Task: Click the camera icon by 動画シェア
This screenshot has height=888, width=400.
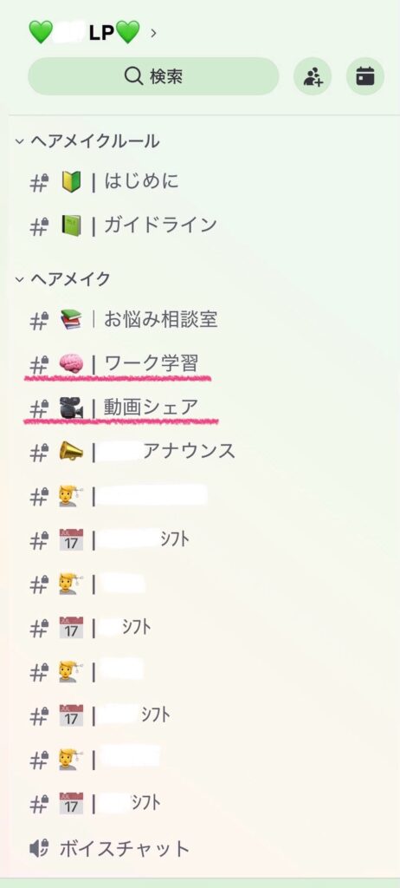Action: (x=72, y=408)
